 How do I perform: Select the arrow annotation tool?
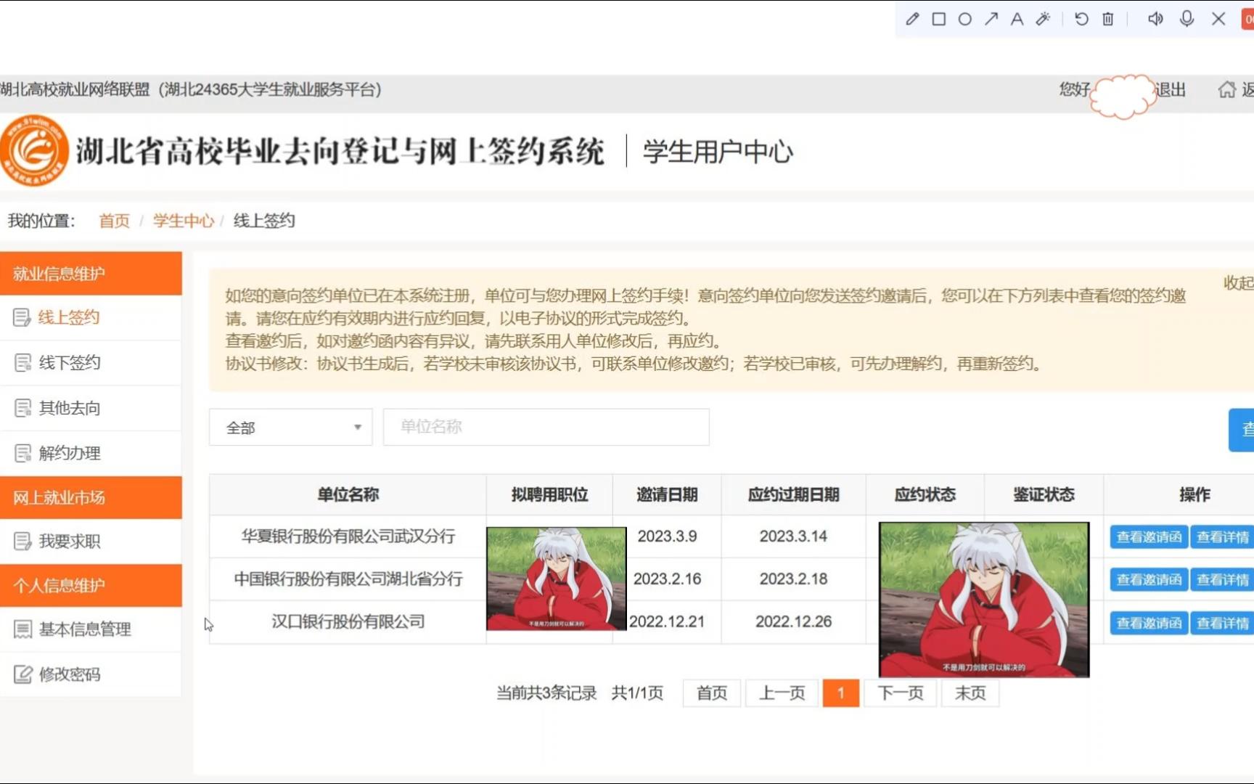point(991,19)
